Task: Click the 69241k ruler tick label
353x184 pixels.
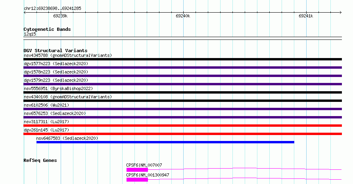Action: coord(306,16)
